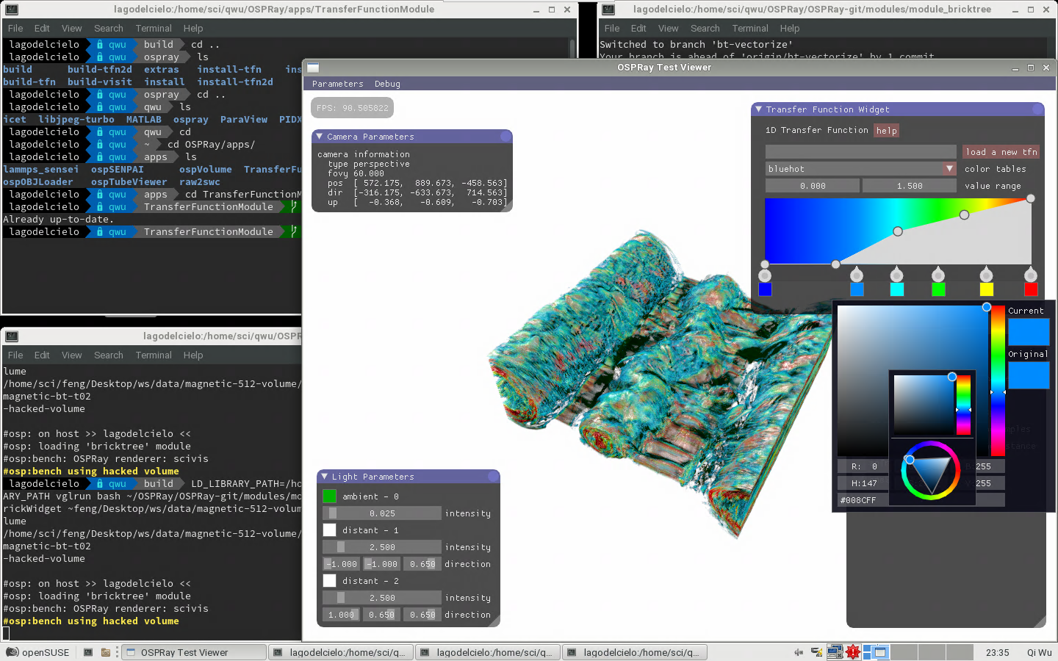
Task: Click the help button beside 1D Transfer Function
Action: pyautogui.click(x=887, y=131)
